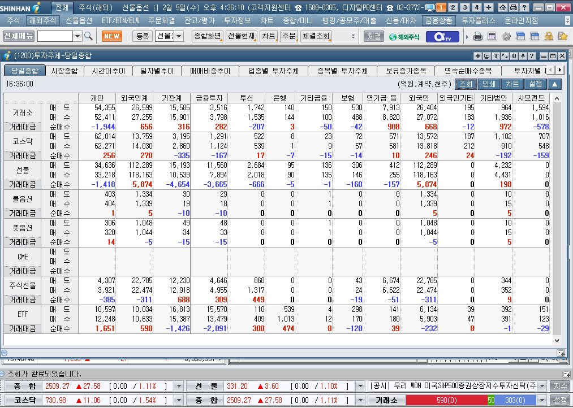The height and width of the screenshot is (408, 573).
Task: Open the 종합 index ticker dropdown
Action: (179, 386)
